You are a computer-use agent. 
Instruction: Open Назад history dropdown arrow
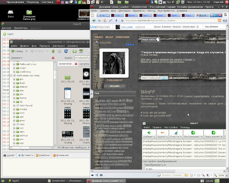pos(26,51)
